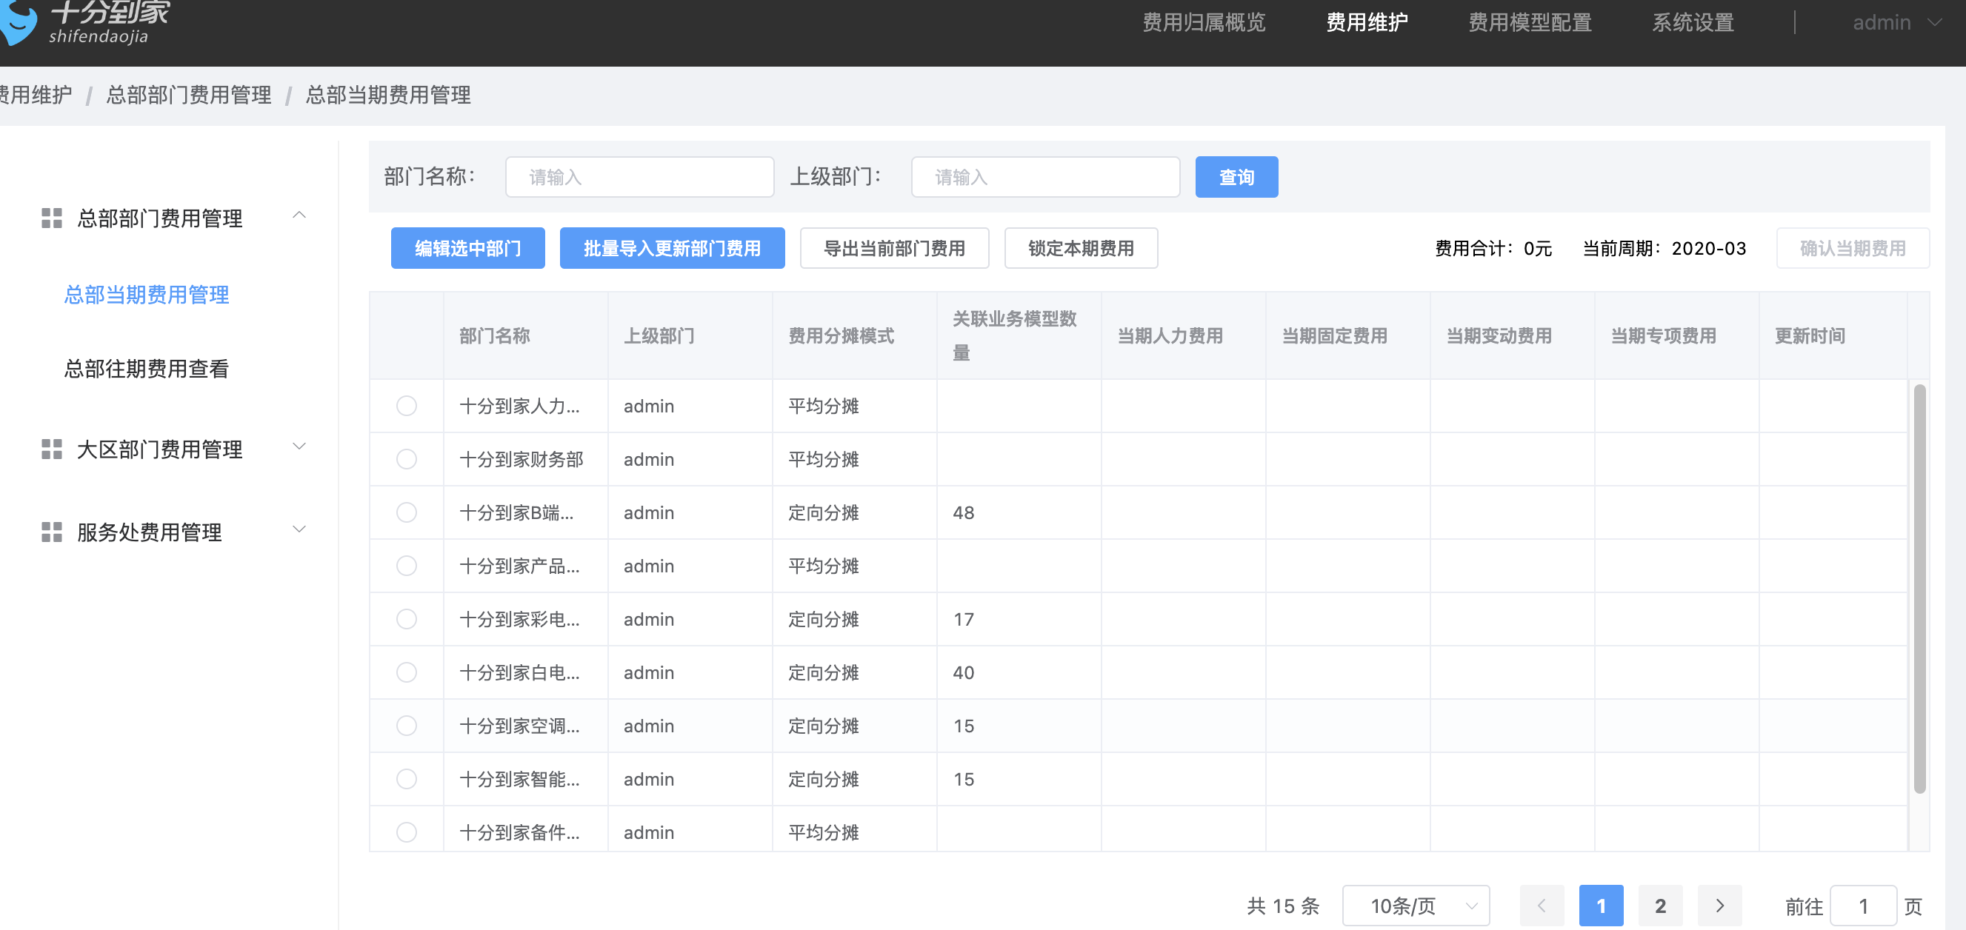1966x930 pixels.
Task: Select radio for 十分到家人力... row
Action: [x=407, y=406]
